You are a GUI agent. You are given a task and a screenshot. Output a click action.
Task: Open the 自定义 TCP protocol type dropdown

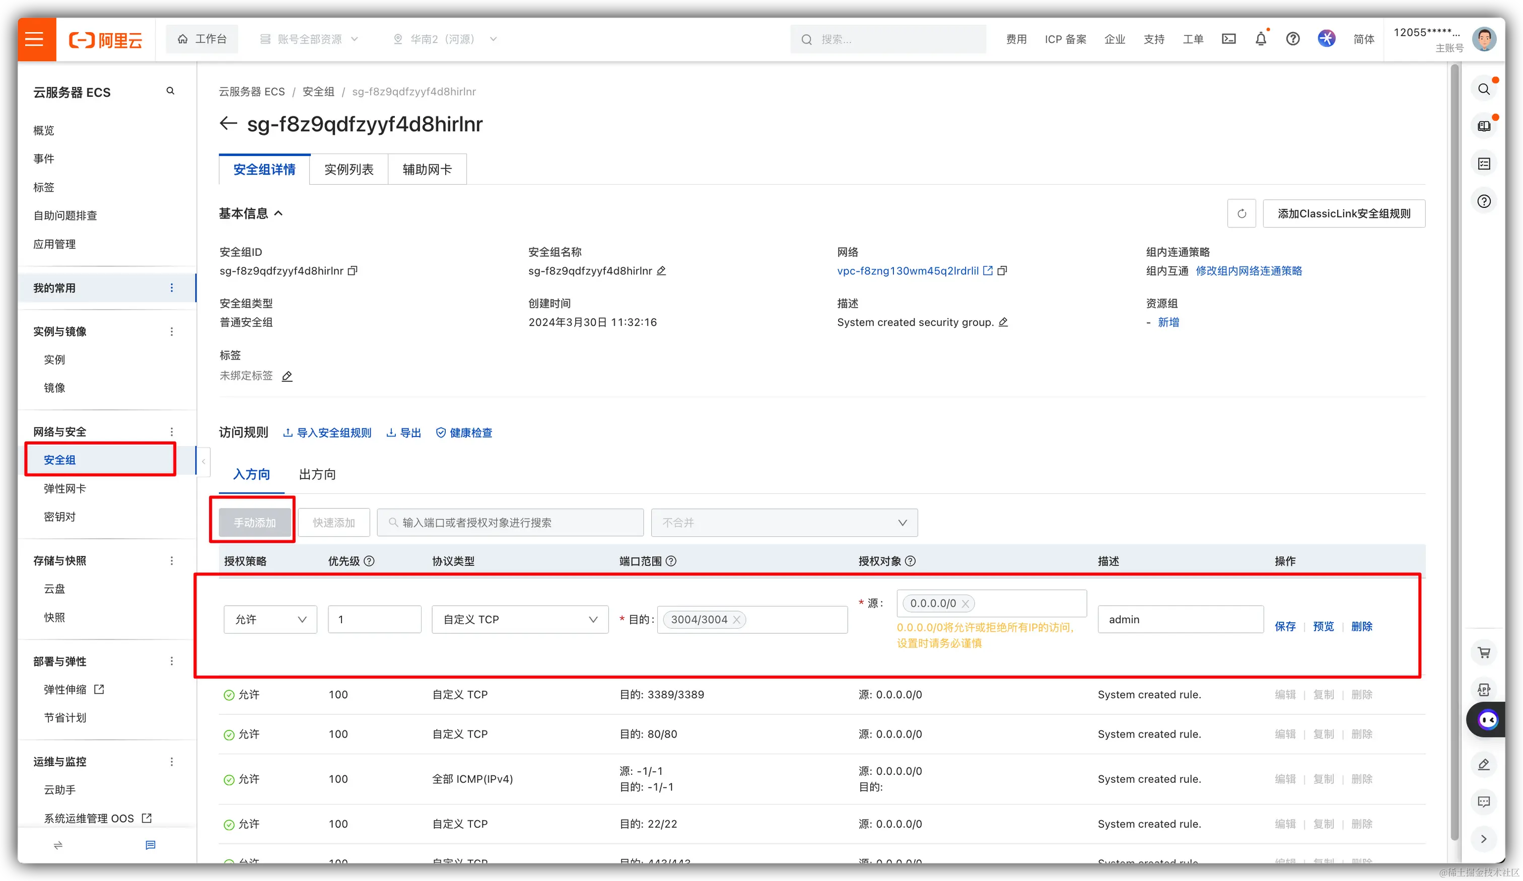[520, 619]
